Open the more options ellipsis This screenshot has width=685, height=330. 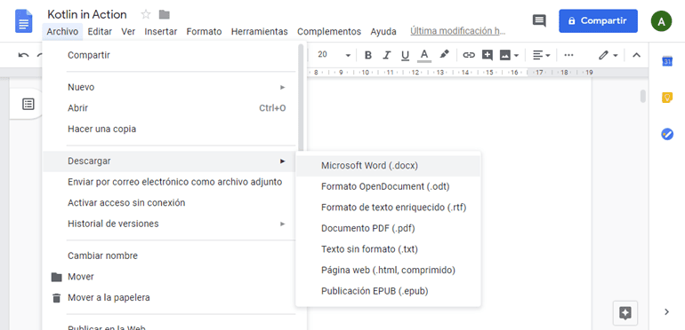[568, 55]
